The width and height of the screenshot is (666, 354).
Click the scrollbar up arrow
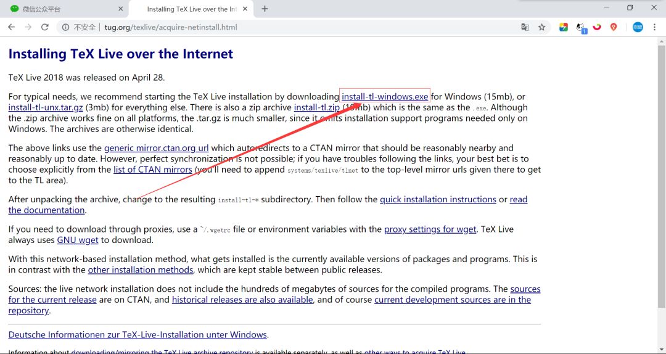(662, 41)
